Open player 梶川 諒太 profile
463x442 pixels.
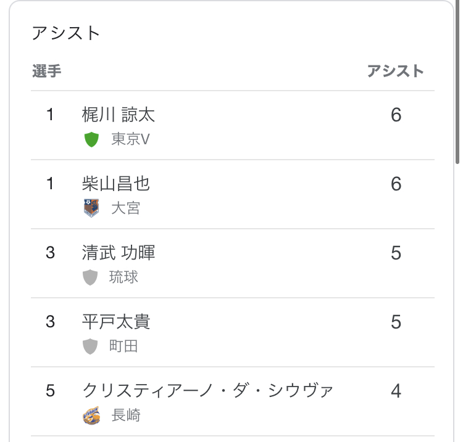pos(118,115)
